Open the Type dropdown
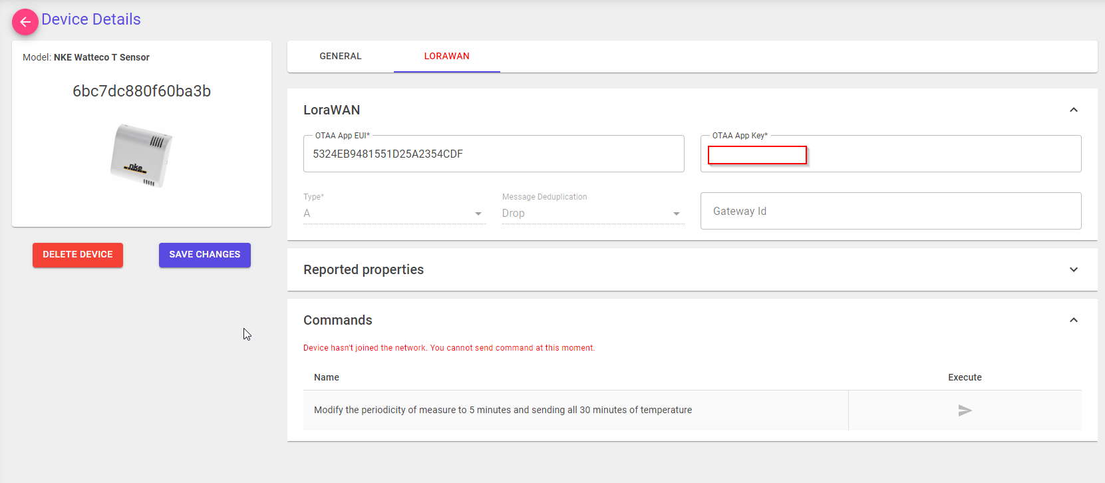Viewport: 1105px width, 483px height. coord(394,214)
